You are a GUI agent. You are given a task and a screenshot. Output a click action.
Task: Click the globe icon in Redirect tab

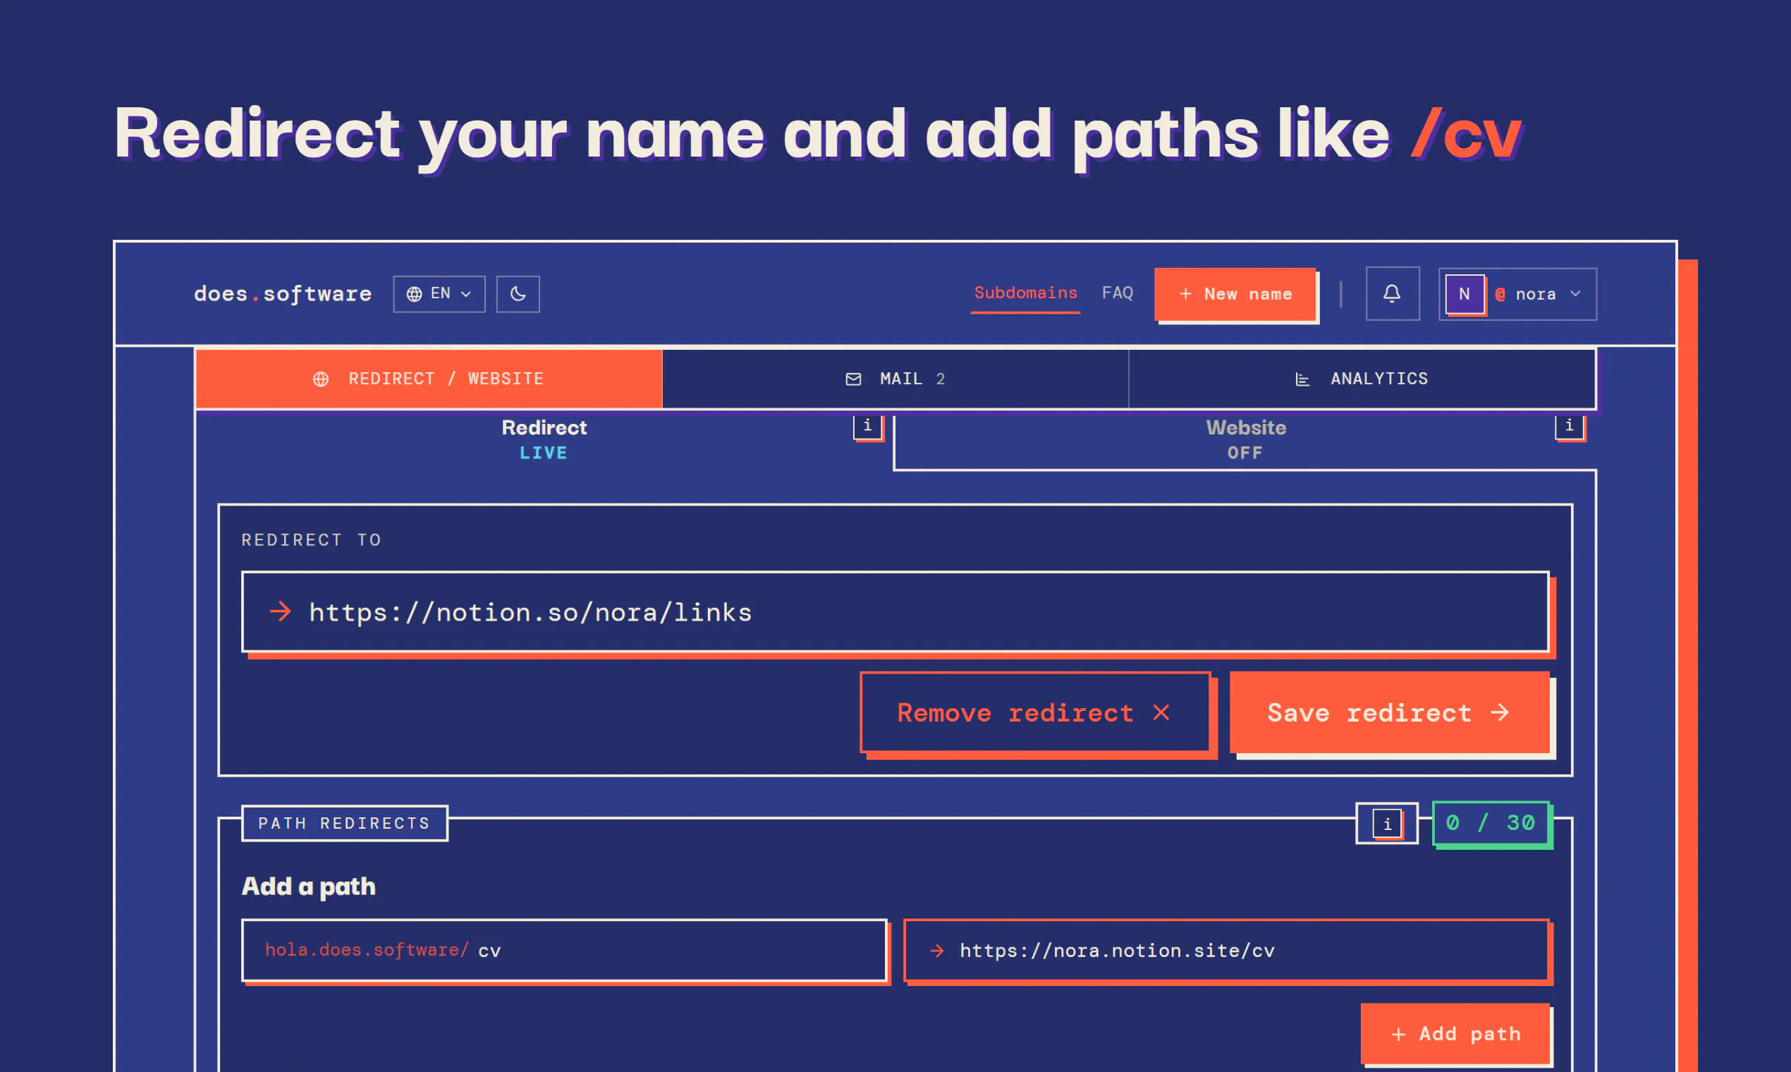321,379
